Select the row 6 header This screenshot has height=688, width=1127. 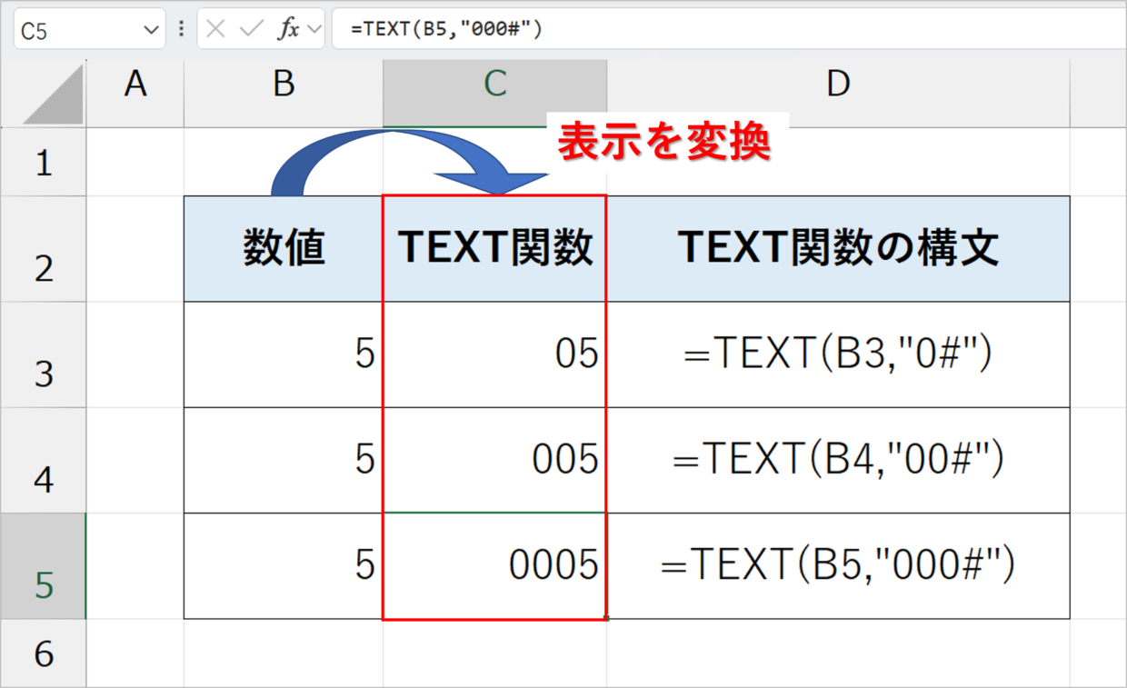pos(43,653)
